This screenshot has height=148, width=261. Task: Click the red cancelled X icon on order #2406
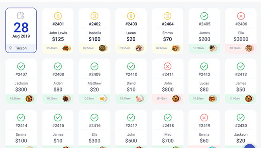coord(241,16)
